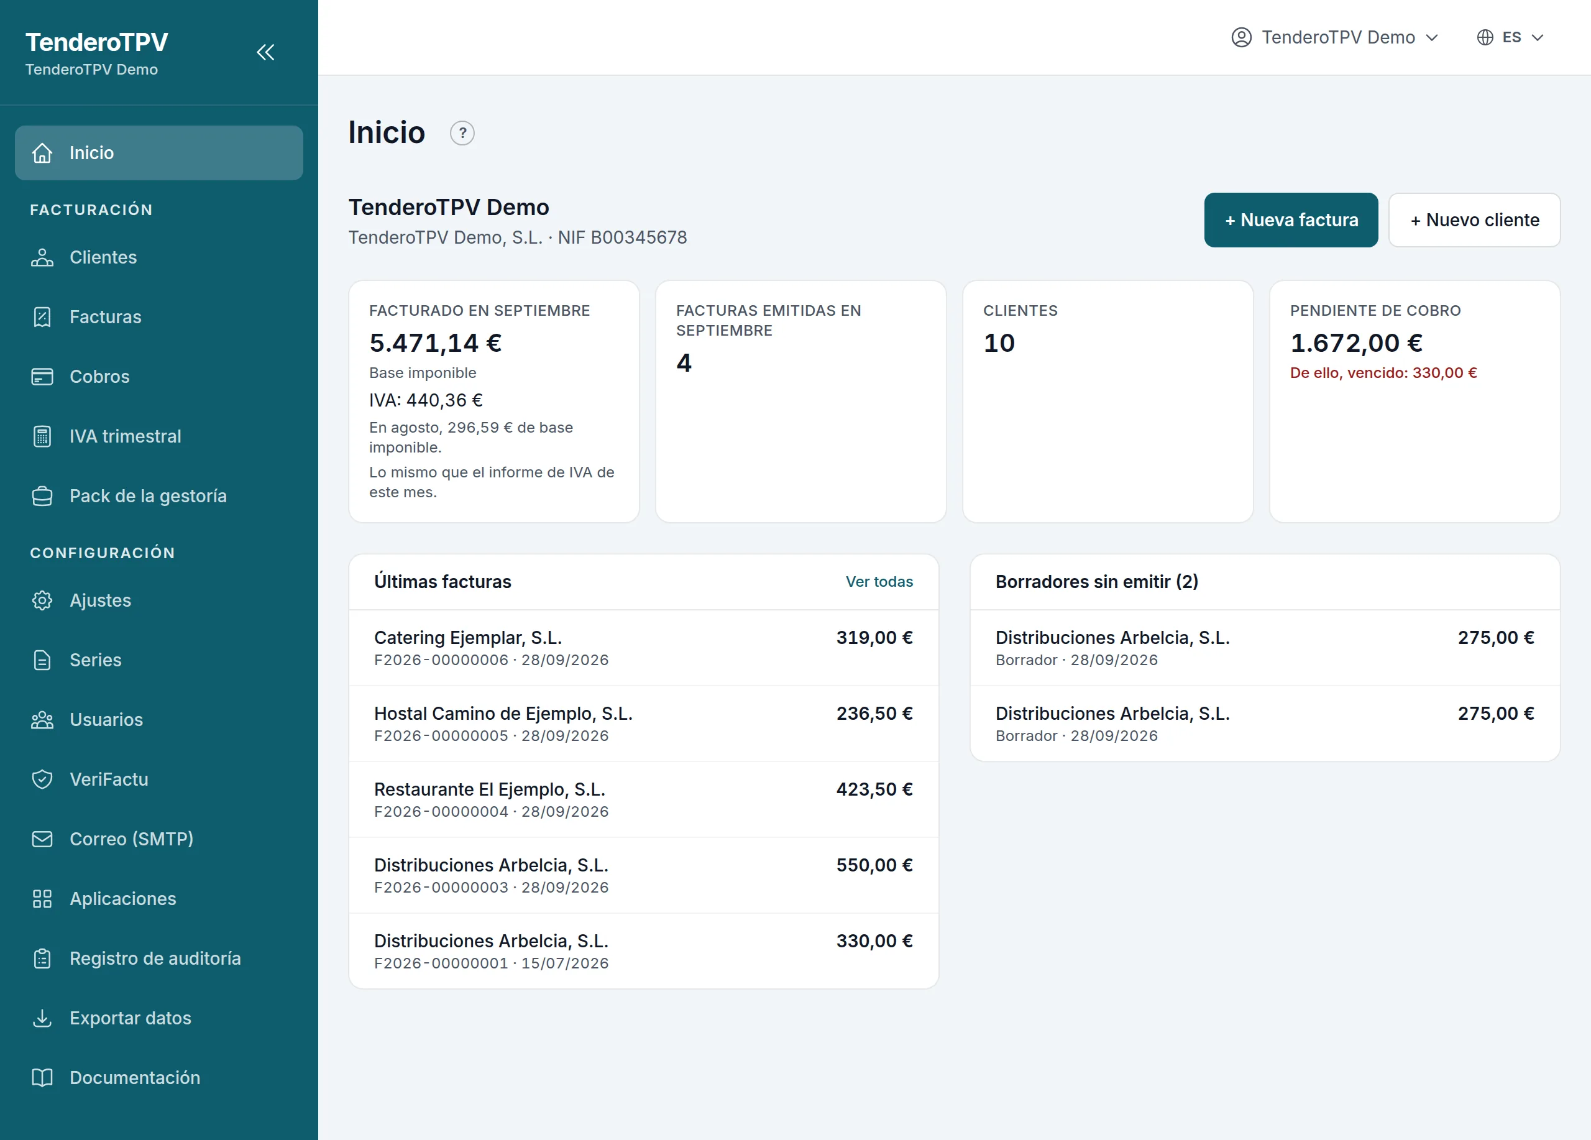1591x1140 pixels.
Task: Click the Clientes count card showing 10
Action: [x=1107, y=402]
